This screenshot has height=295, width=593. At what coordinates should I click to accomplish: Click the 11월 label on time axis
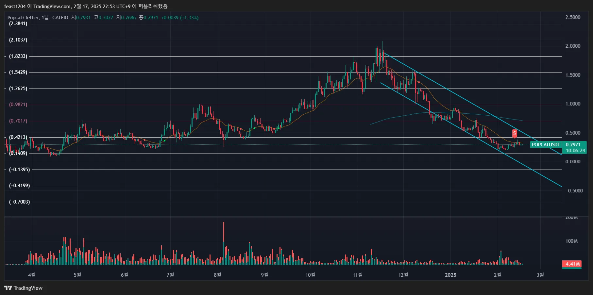coord(358,275)
